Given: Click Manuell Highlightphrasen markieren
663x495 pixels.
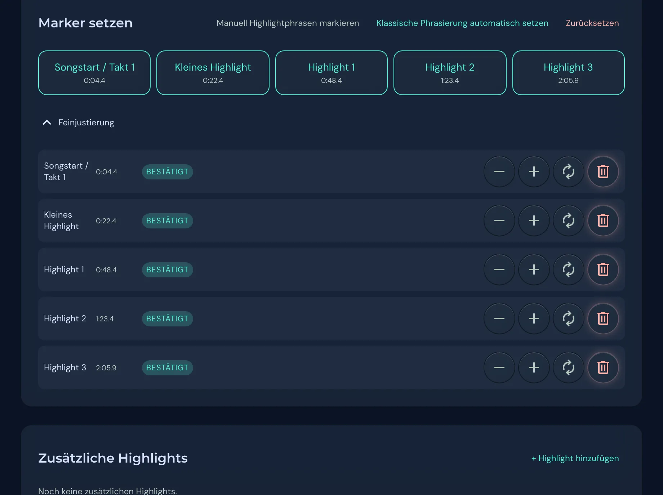Looking at the screenshot, I should [288, 23].
